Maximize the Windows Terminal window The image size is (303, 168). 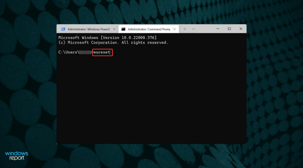click(x=229, y=29)
